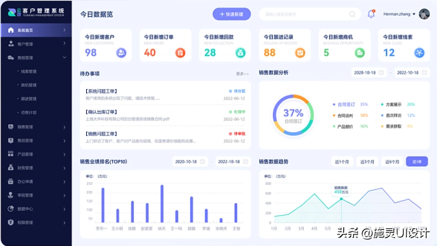The image size is (437, 246).
Task: Click the top search input field
Action: (310, 14)
